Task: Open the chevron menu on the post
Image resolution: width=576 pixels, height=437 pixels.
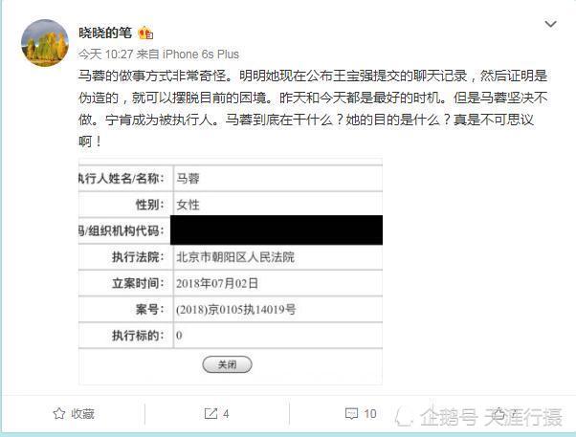Action: pos(550,24)
